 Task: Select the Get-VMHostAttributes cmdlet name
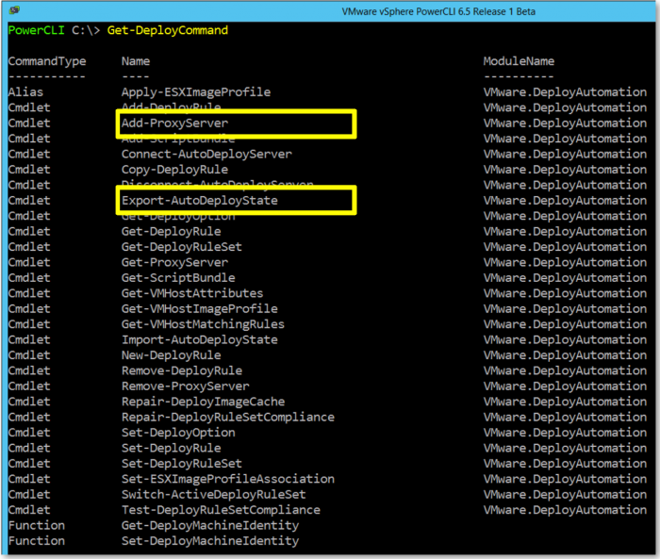coord(192,293)
